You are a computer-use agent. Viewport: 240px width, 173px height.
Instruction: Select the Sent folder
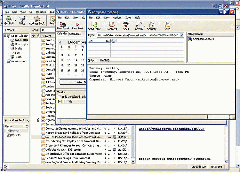pyautogui.click(x=15, y=53)
